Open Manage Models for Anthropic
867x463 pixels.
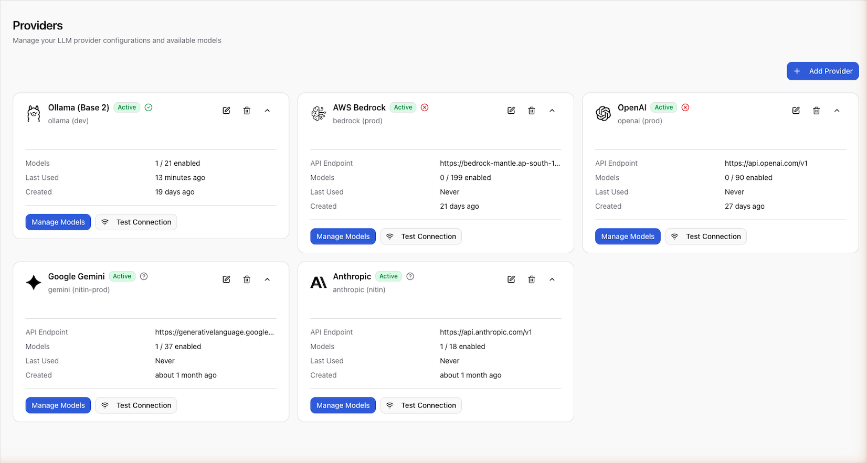(x=343, y=405)
